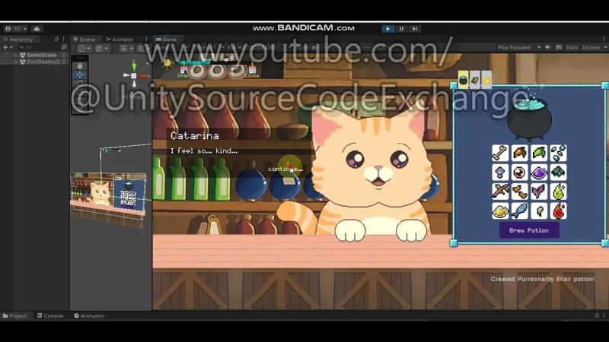This screenshot has width=609, height=342.
Task: Toggle the Hierarchy panel lock icon
Action: (56, 40)
